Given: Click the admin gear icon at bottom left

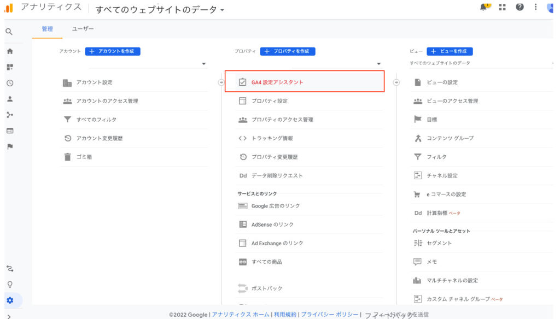Looking at the screenshot, I should click(x=10, y=300).
